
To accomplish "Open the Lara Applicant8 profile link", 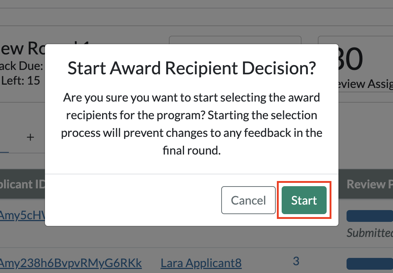I will click(x=201, y=263).
